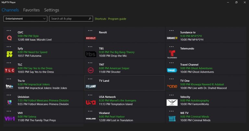Click the search magnifier icon
The width and height of the screenshot is (249, 131).
[90, 19]
